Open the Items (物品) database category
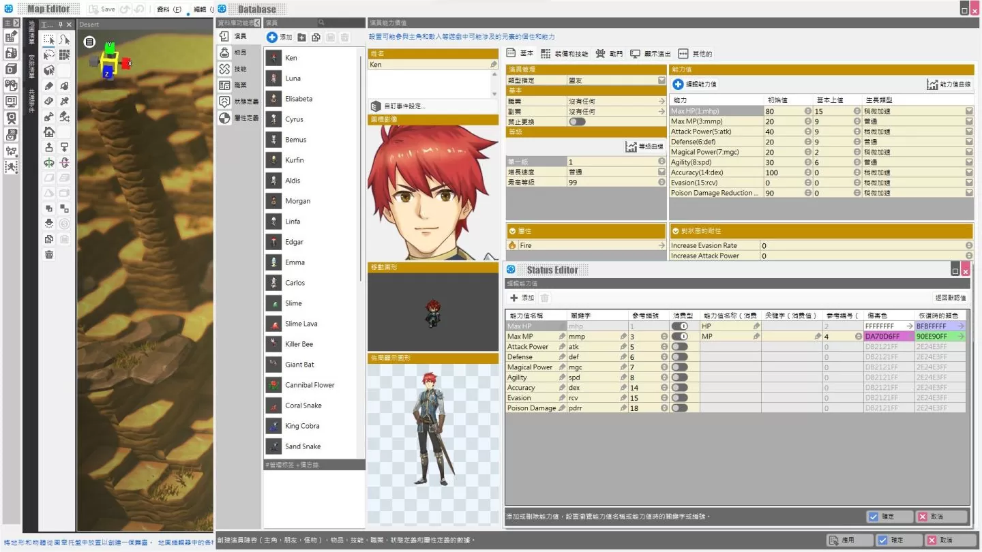 (x=239, y=52)
